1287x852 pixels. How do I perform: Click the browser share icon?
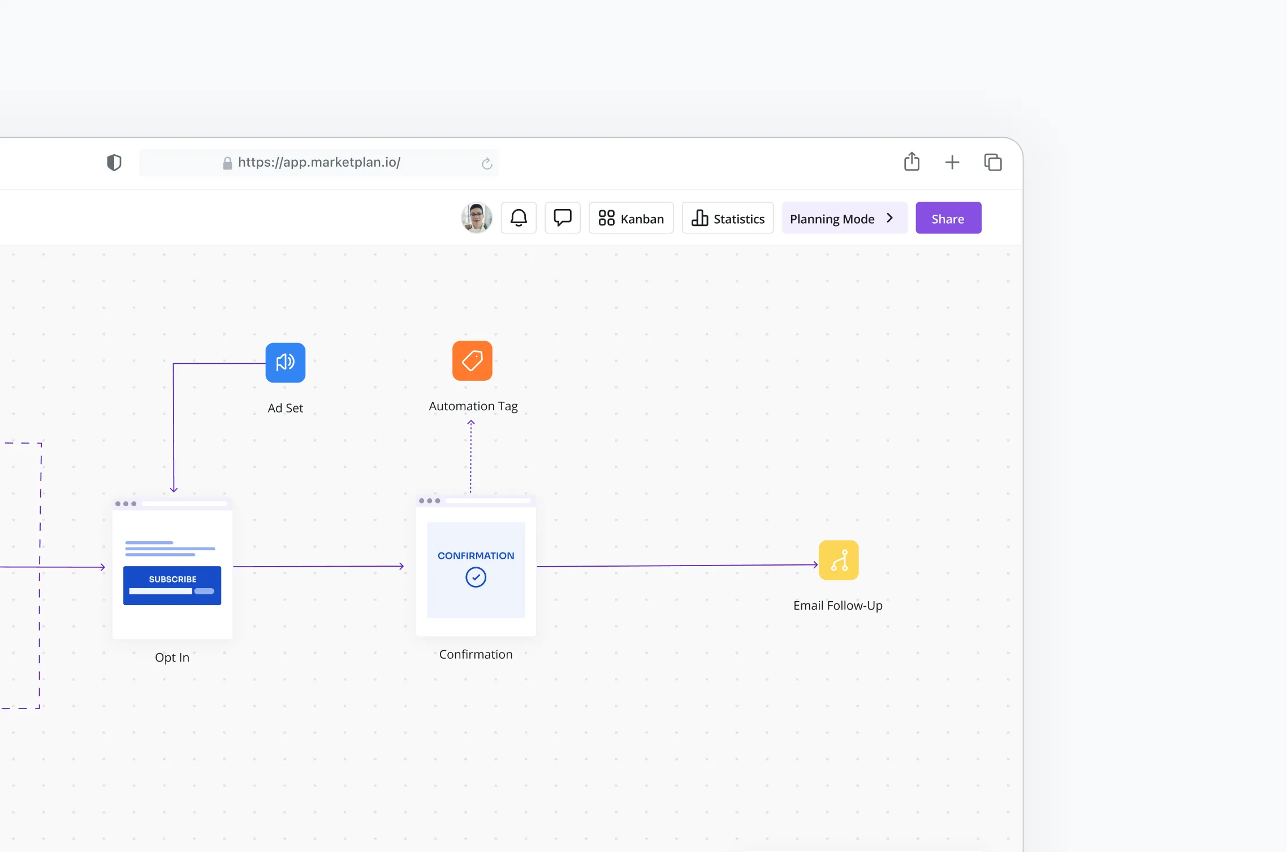912,162
